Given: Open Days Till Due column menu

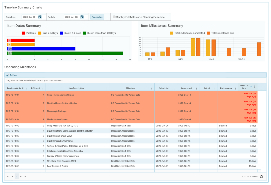Looking at the screenshot, I should pos(255,87).
